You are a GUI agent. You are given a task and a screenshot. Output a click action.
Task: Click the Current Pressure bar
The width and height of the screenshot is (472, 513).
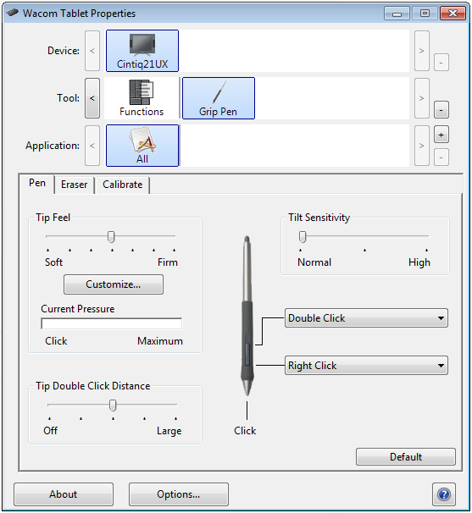112,324
